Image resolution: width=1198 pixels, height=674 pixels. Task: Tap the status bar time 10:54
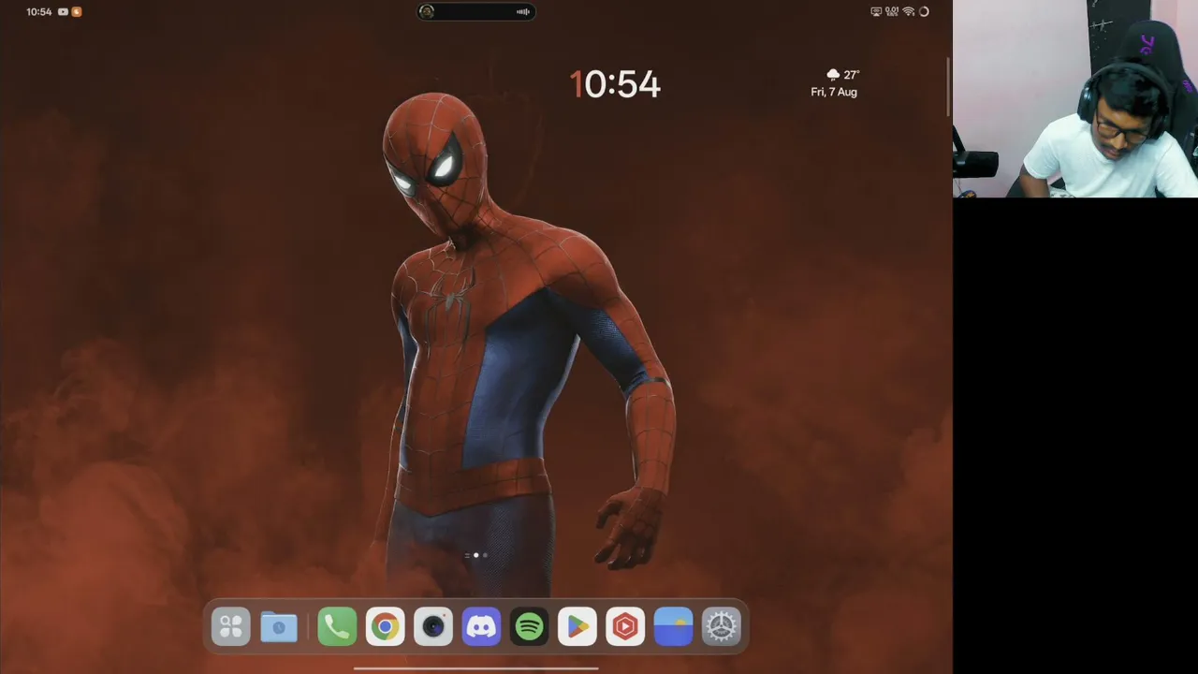click(39, 12)
